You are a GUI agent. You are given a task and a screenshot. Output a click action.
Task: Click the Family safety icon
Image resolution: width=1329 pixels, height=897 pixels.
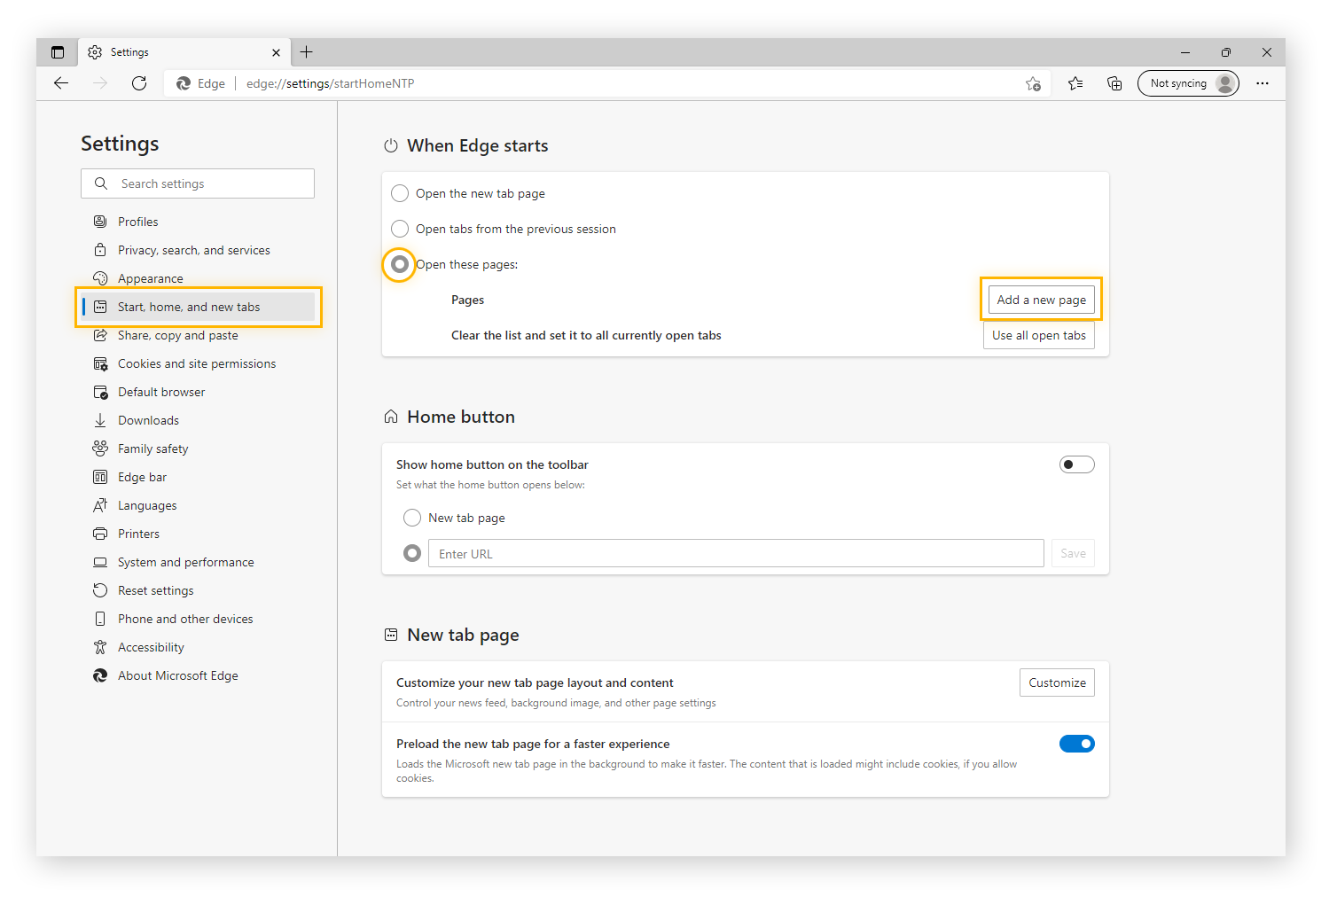[100, 448]
